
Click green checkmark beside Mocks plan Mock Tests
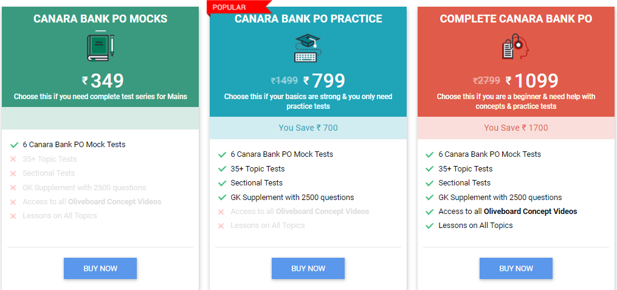pyautogui.click(x=14, y=145)
